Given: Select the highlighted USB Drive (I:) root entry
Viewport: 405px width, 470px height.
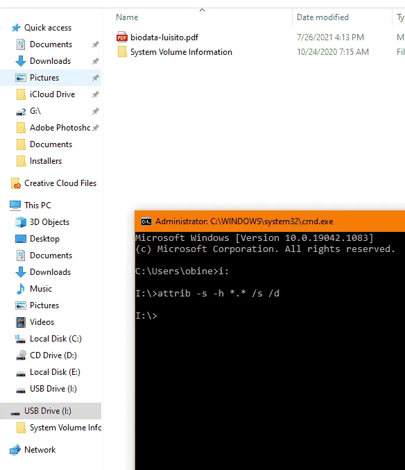Looking at the screenshot, I should 51,411.
